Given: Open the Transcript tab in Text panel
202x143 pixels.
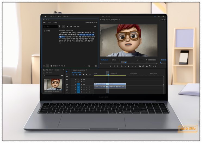Looking at the screenshot, I should tap(44, 22).
